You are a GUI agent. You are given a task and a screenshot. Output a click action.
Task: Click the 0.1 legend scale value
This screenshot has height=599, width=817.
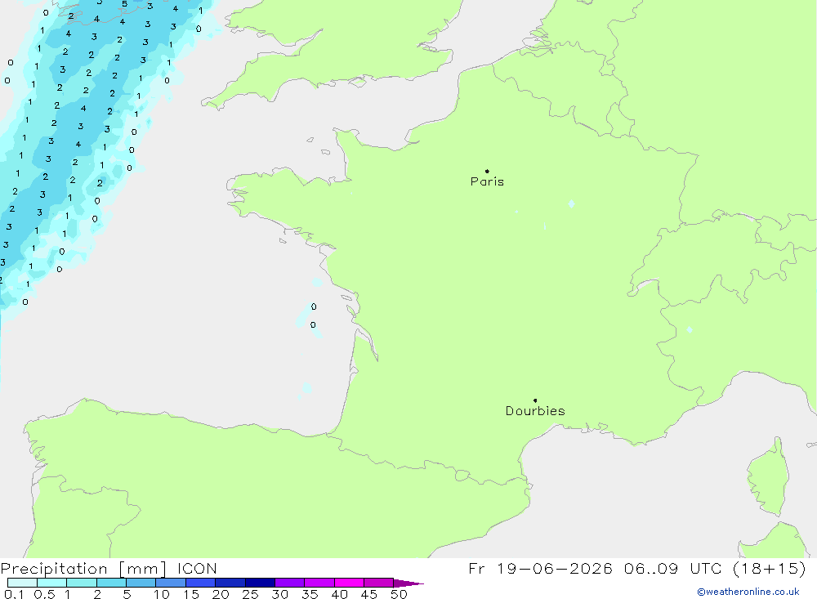tap(14, 594)
